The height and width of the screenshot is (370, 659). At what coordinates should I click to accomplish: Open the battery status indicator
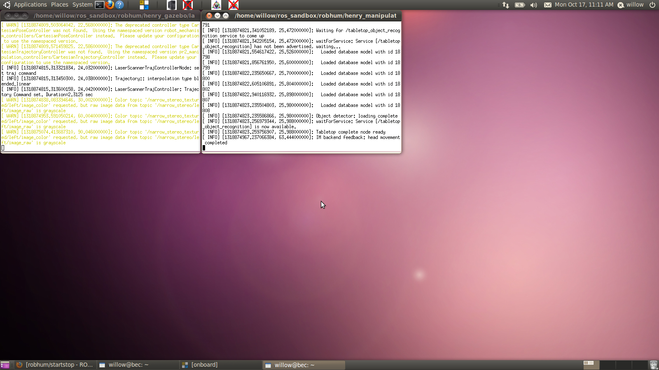point(520,5)
